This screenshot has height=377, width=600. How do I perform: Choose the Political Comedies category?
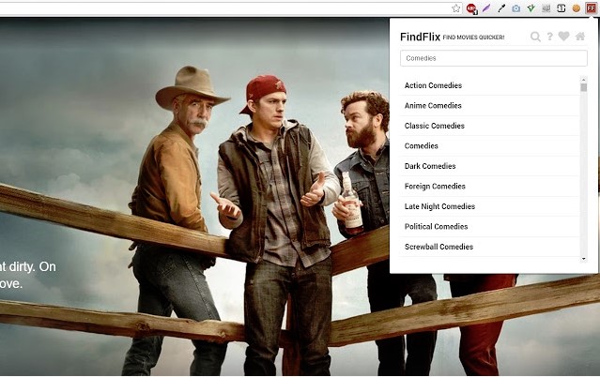pyautogui.click(x=490, y=227)
